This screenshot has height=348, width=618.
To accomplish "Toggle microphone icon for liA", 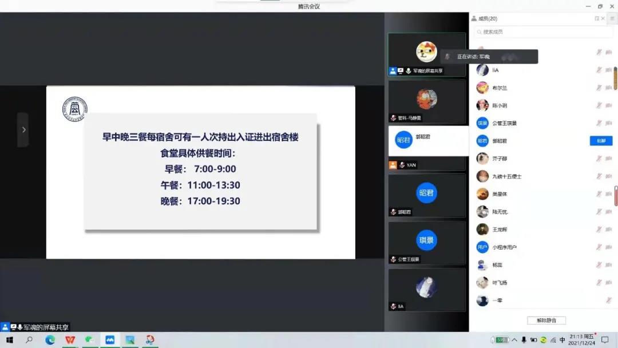I will tap(599, 70).
